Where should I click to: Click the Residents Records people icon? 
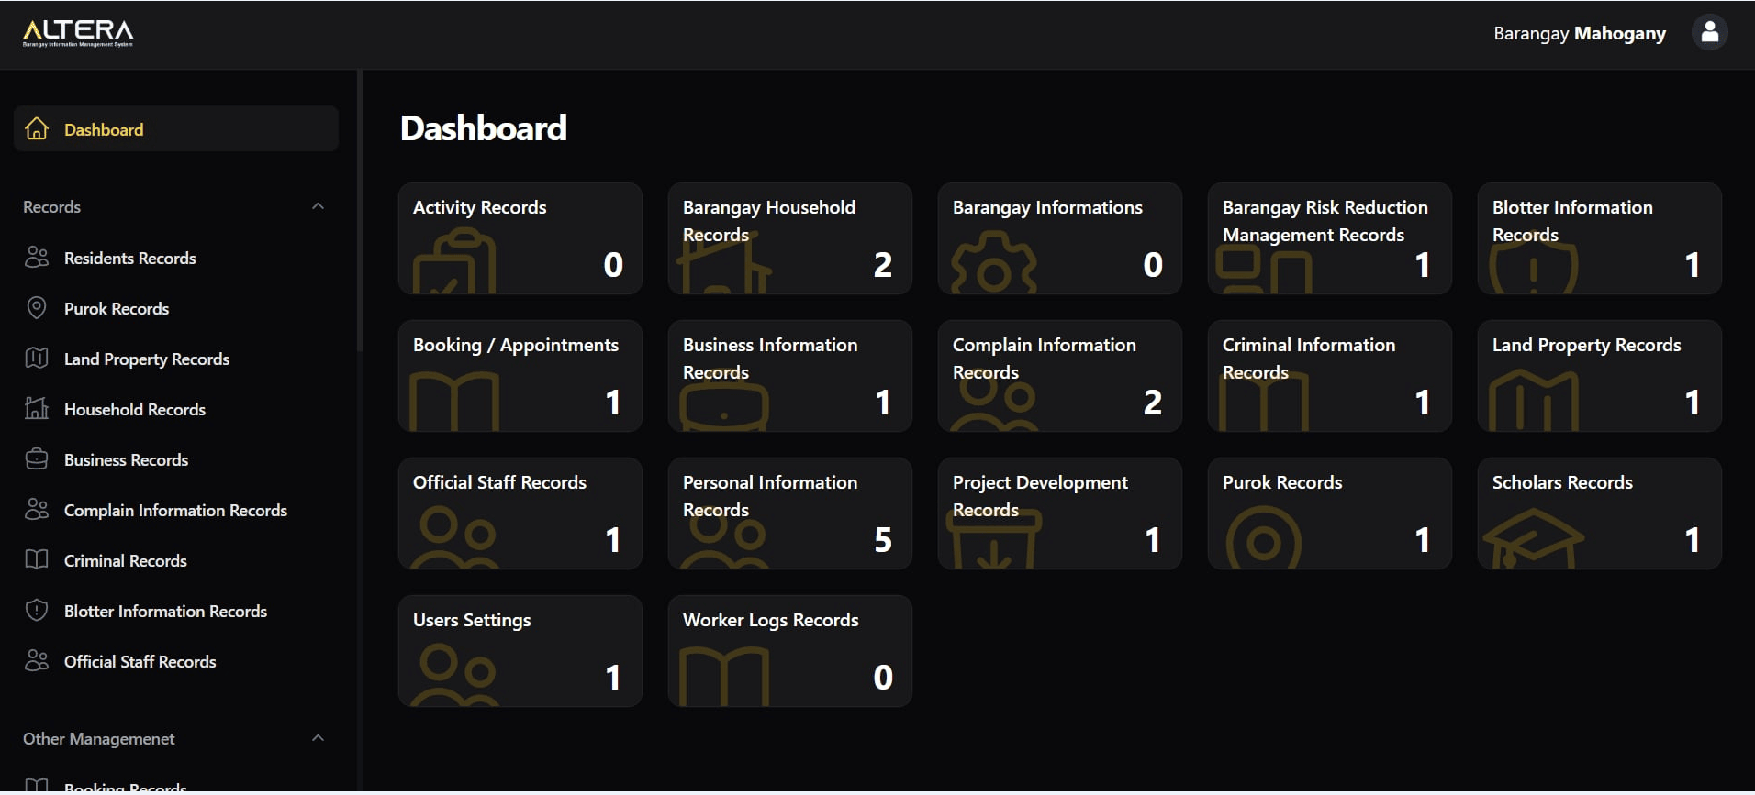point(37,258)
